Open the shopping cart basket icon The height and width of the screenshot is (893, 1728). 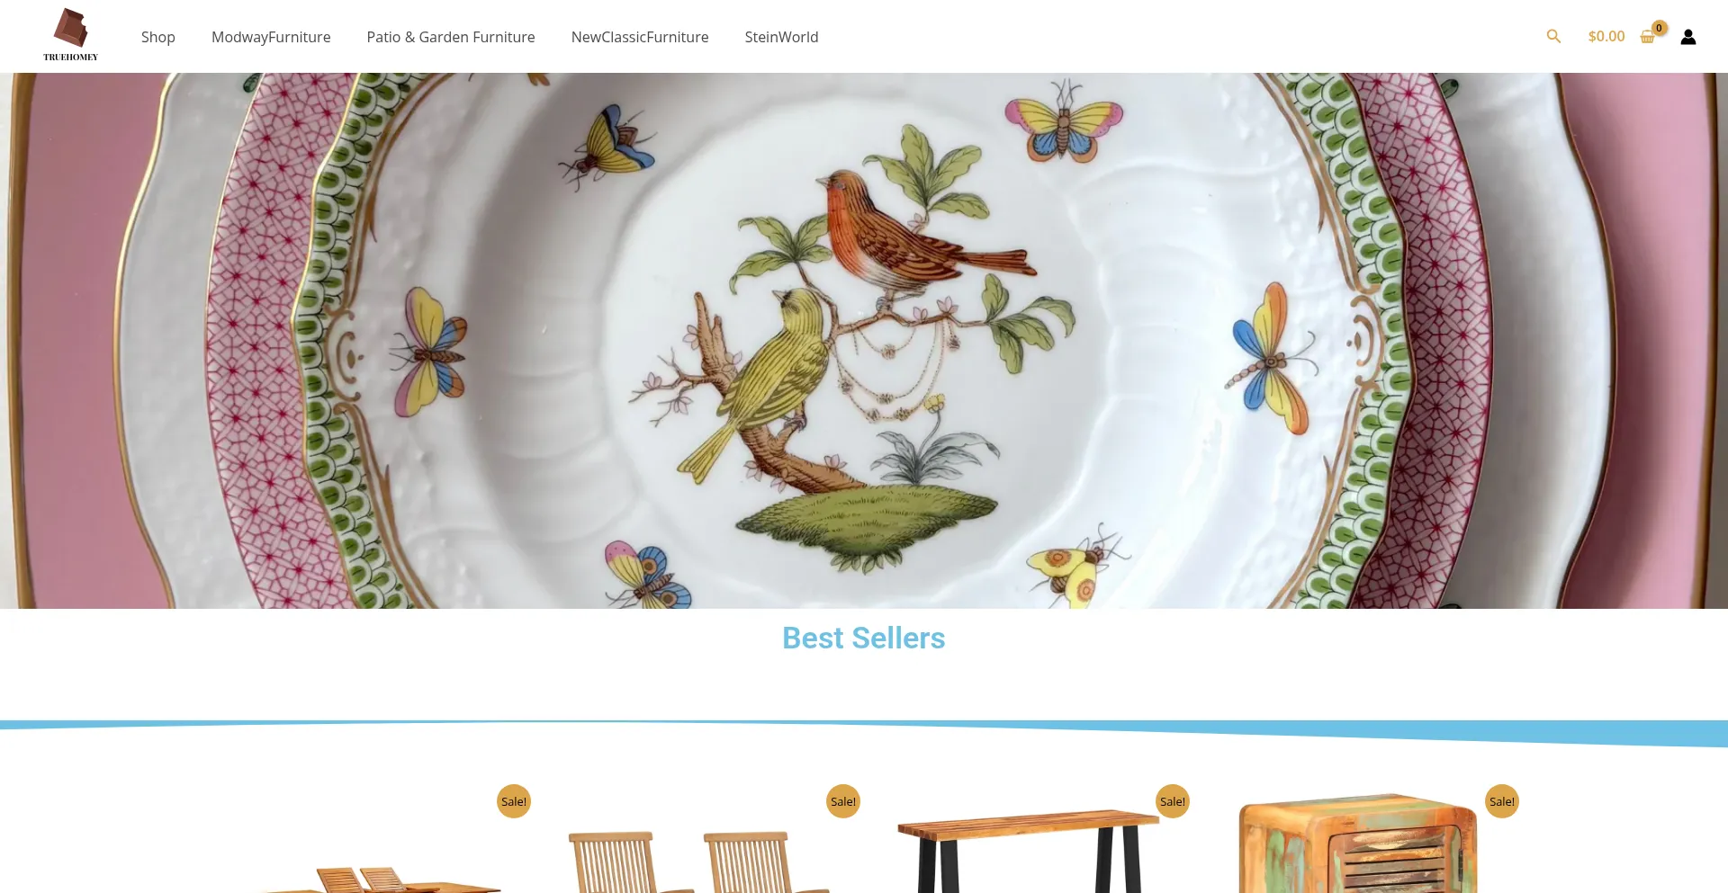pos(1647,38)
